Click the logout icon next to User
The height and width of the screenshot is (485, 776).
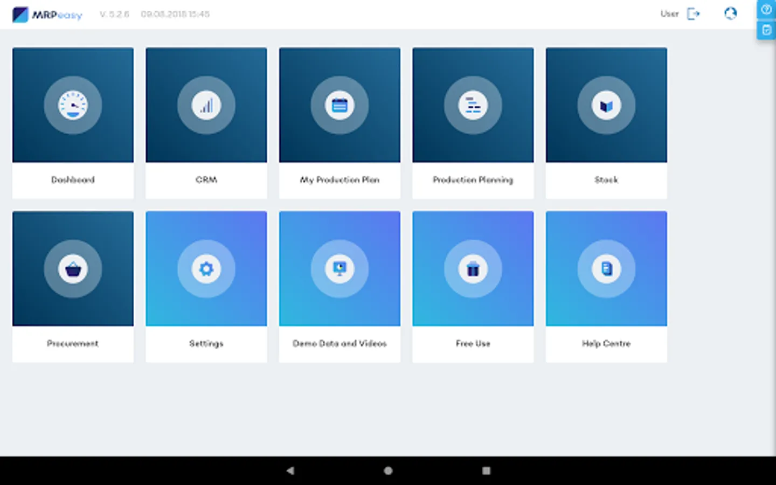coord(694,14)
